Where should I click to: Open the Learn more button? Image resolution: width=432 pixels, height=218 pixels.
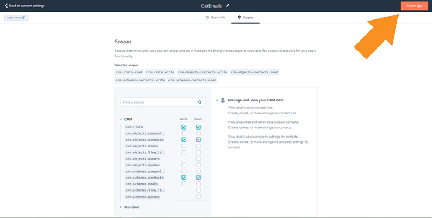[16, 18]
